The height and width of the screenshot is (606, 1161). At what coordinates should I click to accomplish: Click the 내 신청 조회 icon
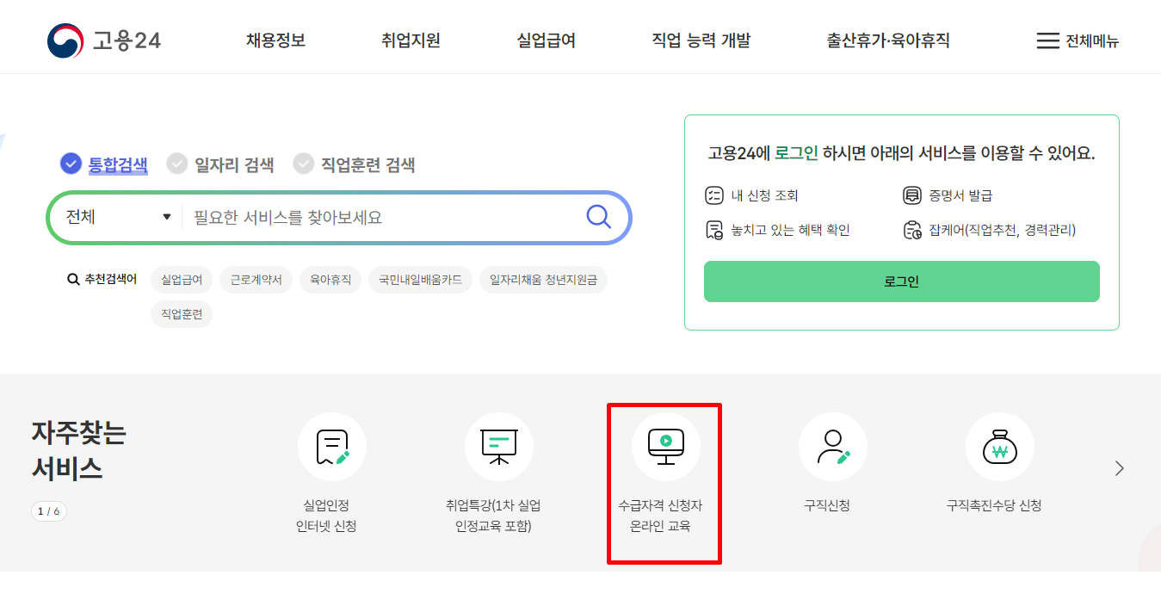pyautogui.click(x=715, y=195)
